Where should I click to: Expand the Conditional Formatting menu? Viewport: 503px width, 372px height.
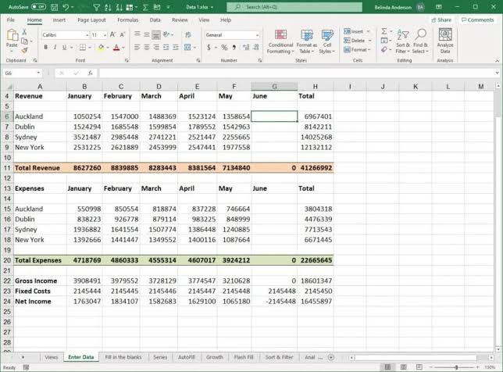tap(280, 41)
